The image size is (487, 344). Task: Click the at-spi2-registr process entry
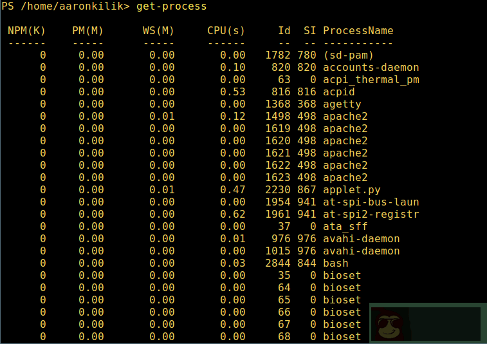coord(371,215)
